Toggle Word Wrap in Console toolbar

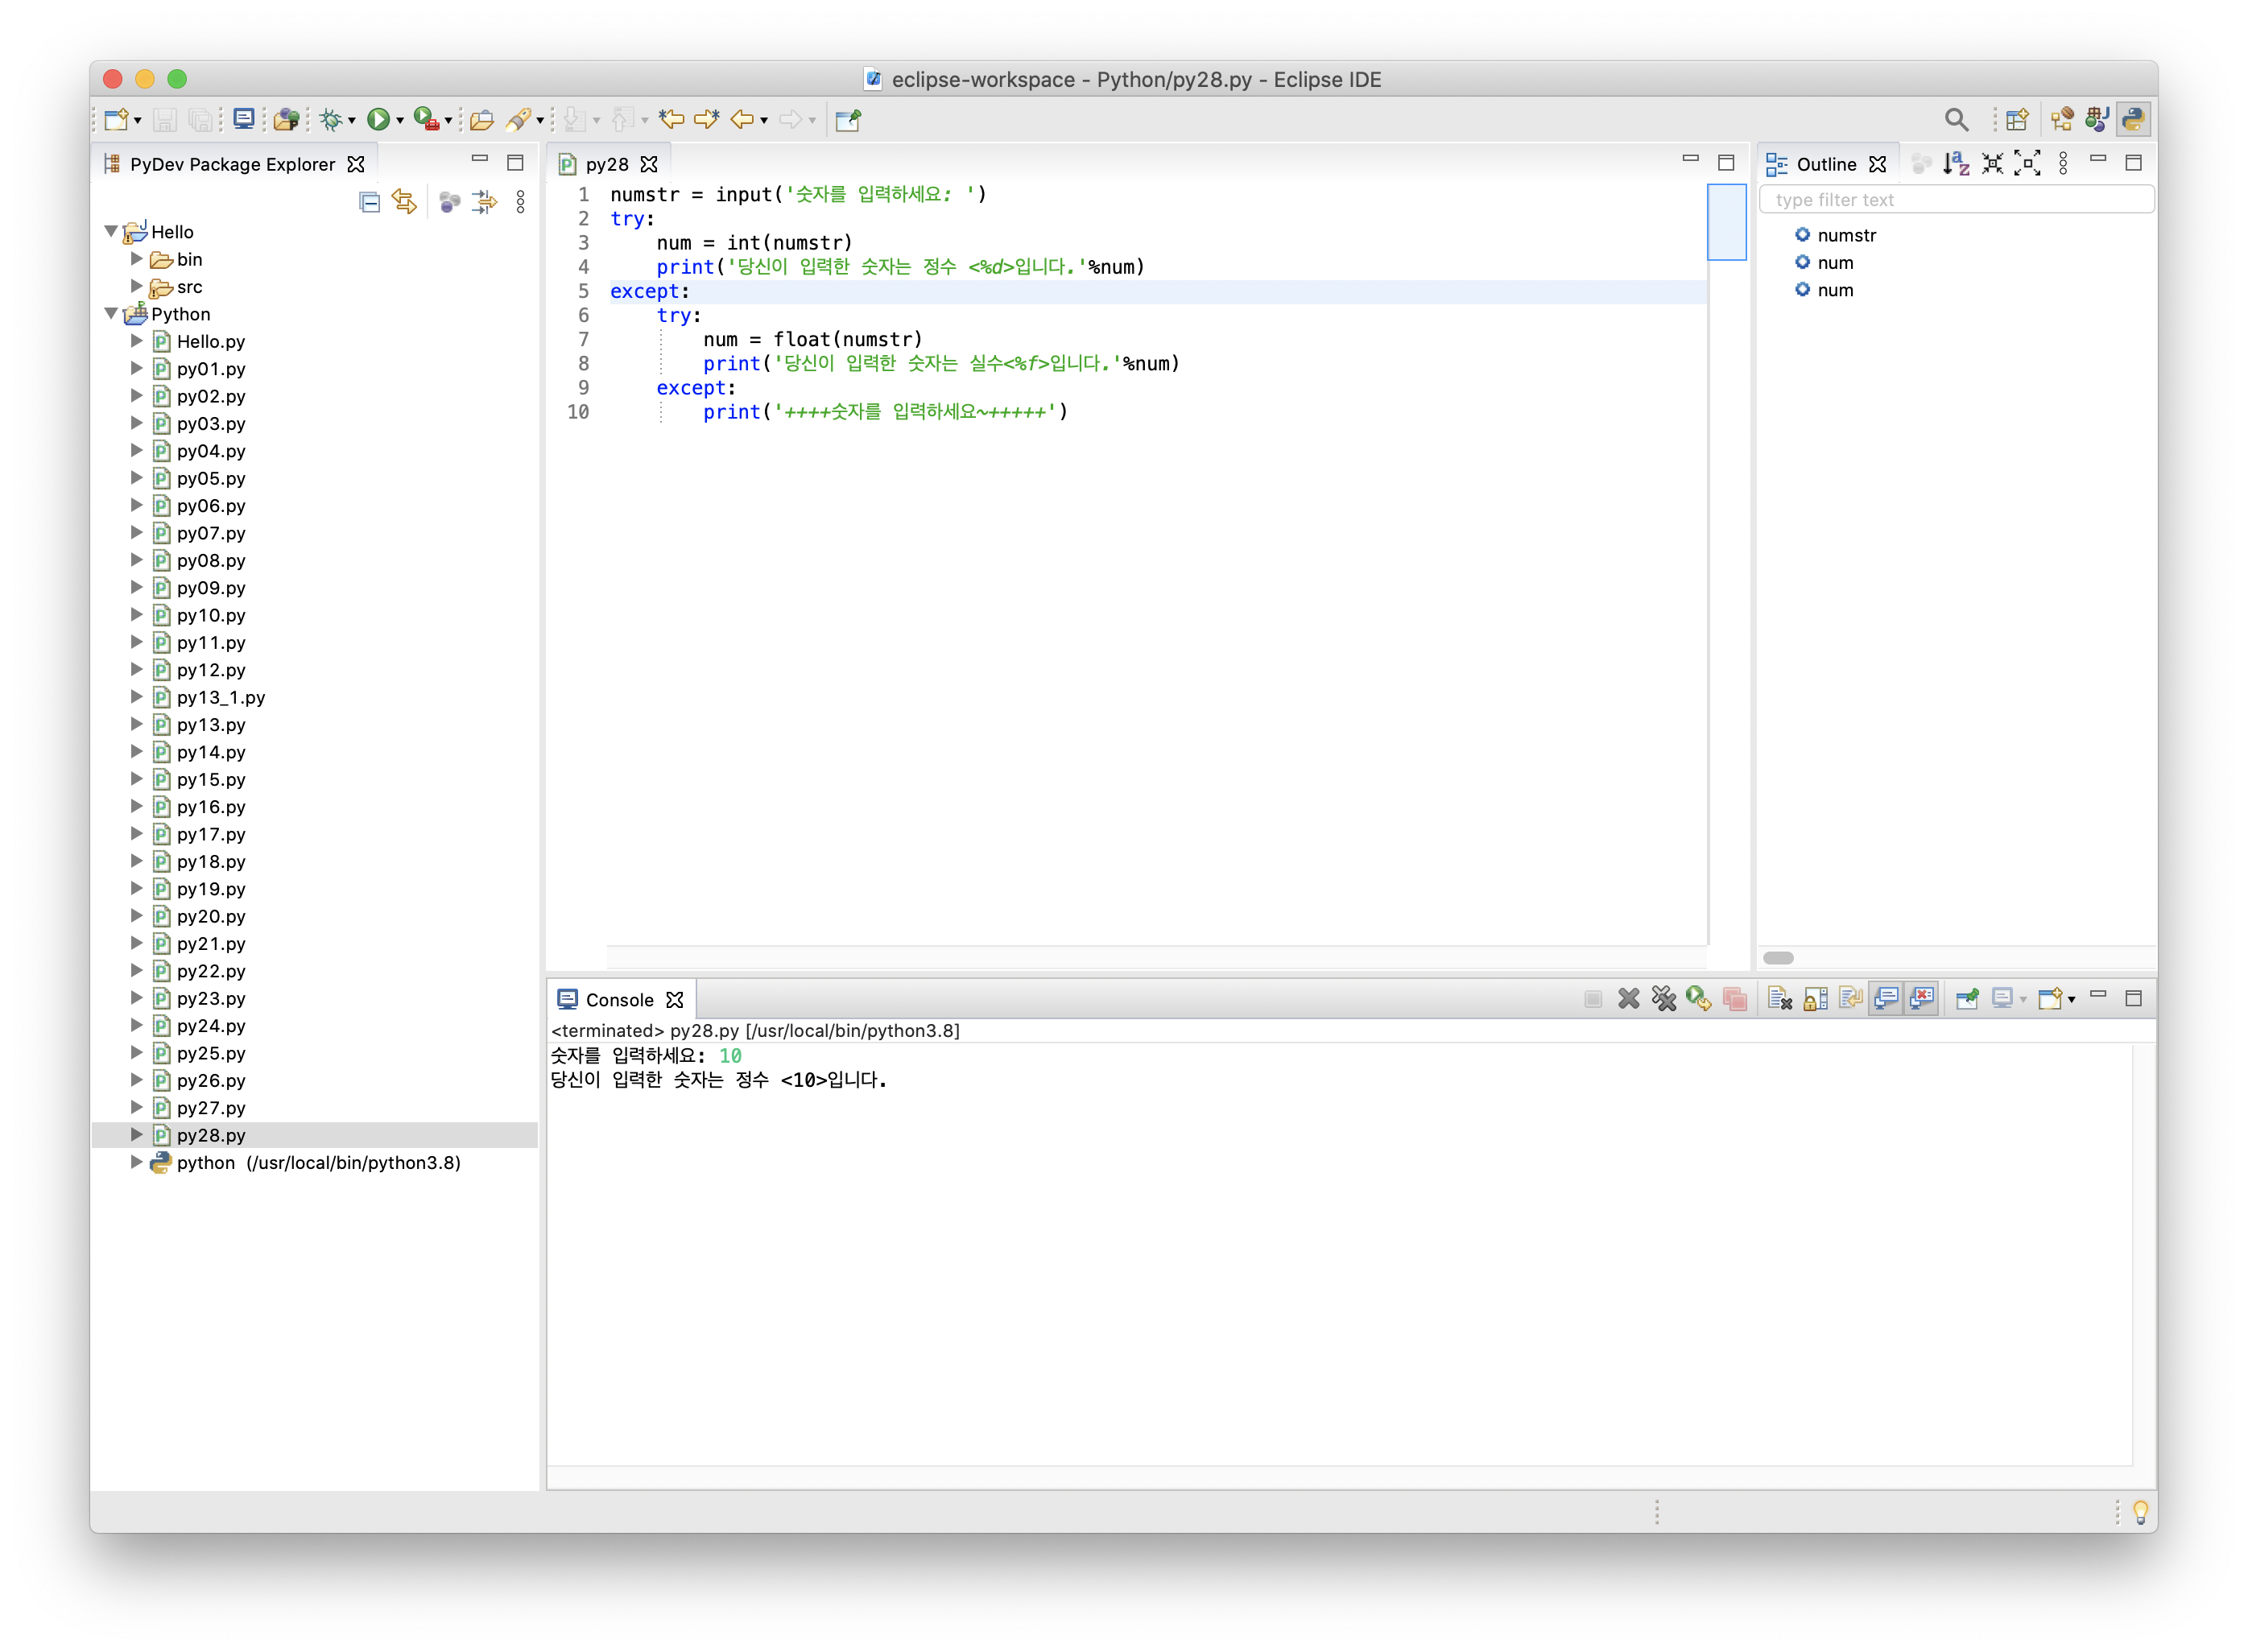[x=1850, y=999]
